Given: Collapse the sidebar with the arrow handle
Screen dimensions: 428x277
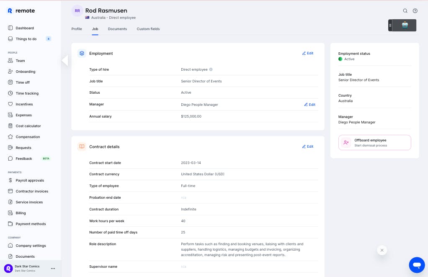Looking at the screenshot, I should tap(64, 61).
